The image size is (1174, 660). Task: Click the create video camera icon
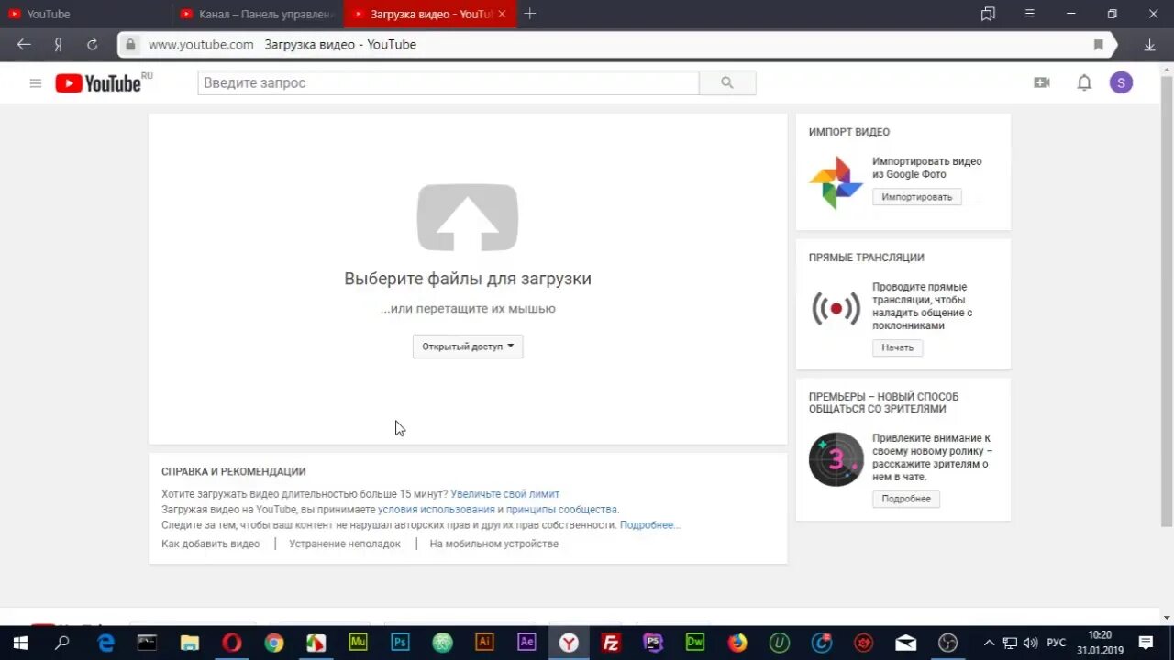coord(1042,82)
